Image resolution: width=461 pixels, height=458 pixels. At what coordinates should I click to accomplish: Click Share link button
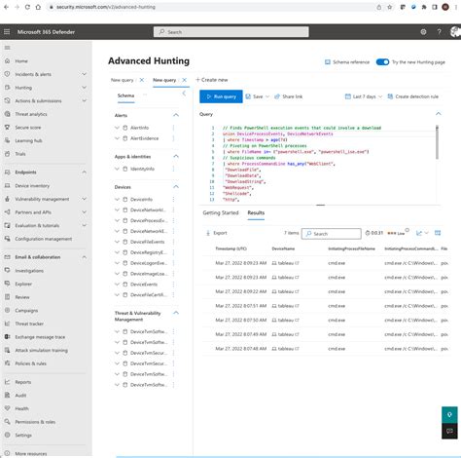289,96
